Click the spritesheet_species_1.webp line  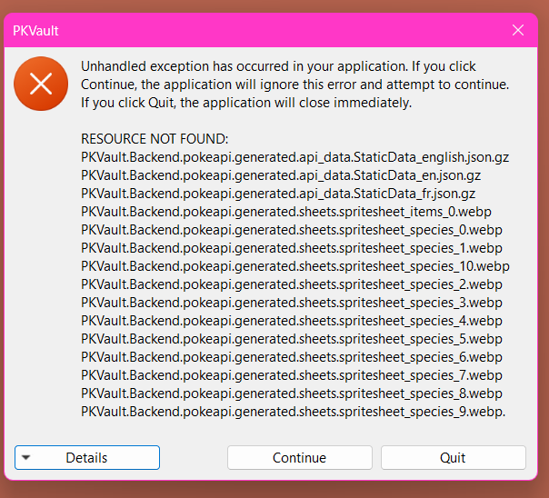point(292,248)
